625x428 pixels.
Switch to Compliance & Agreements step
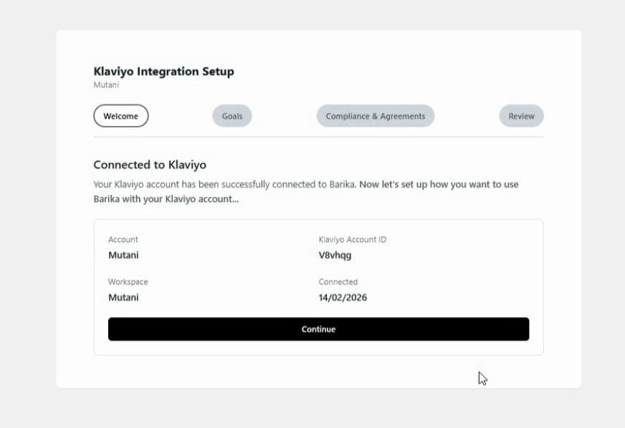(376, 116)
